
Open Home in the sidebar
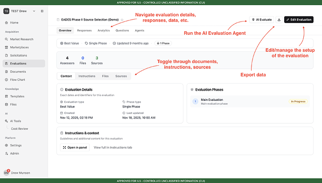point(24,22)
